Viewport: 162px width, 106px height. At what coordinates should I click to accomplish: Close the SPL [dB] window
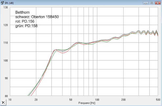pyautogui.click(x=158, y=3)
